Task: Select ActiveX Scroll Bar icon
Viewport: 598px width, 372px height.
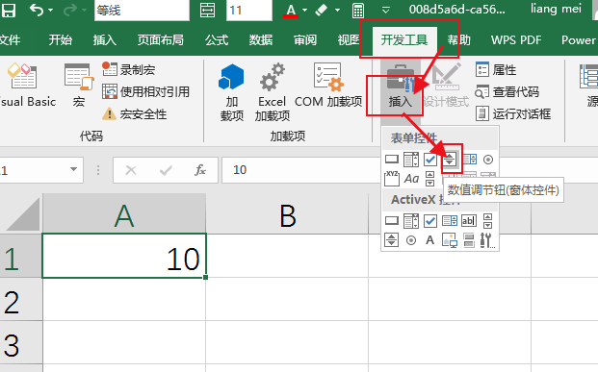Action: click(x=488, y=220)
